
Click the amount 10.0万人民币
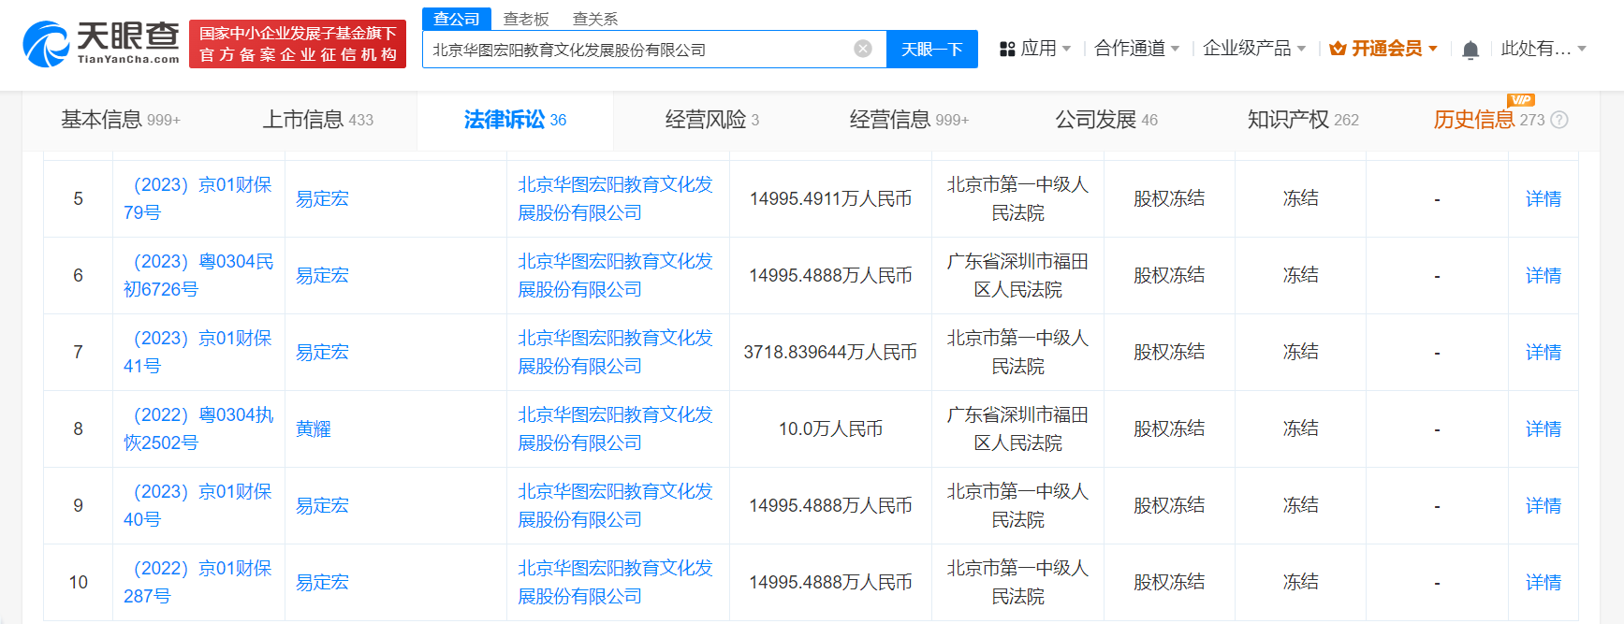tap(831, 428)
